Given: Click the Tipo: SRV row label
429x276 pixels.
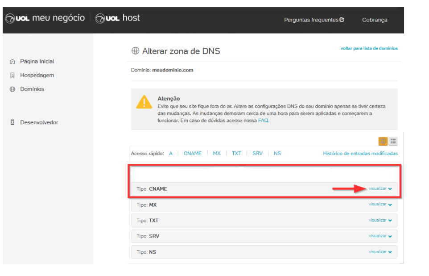Looking at the screenshot, I should click(148, 236).
